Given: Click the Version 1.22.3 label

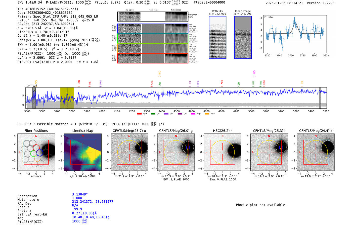Looking at the screenshot, I should click(321, 3).
